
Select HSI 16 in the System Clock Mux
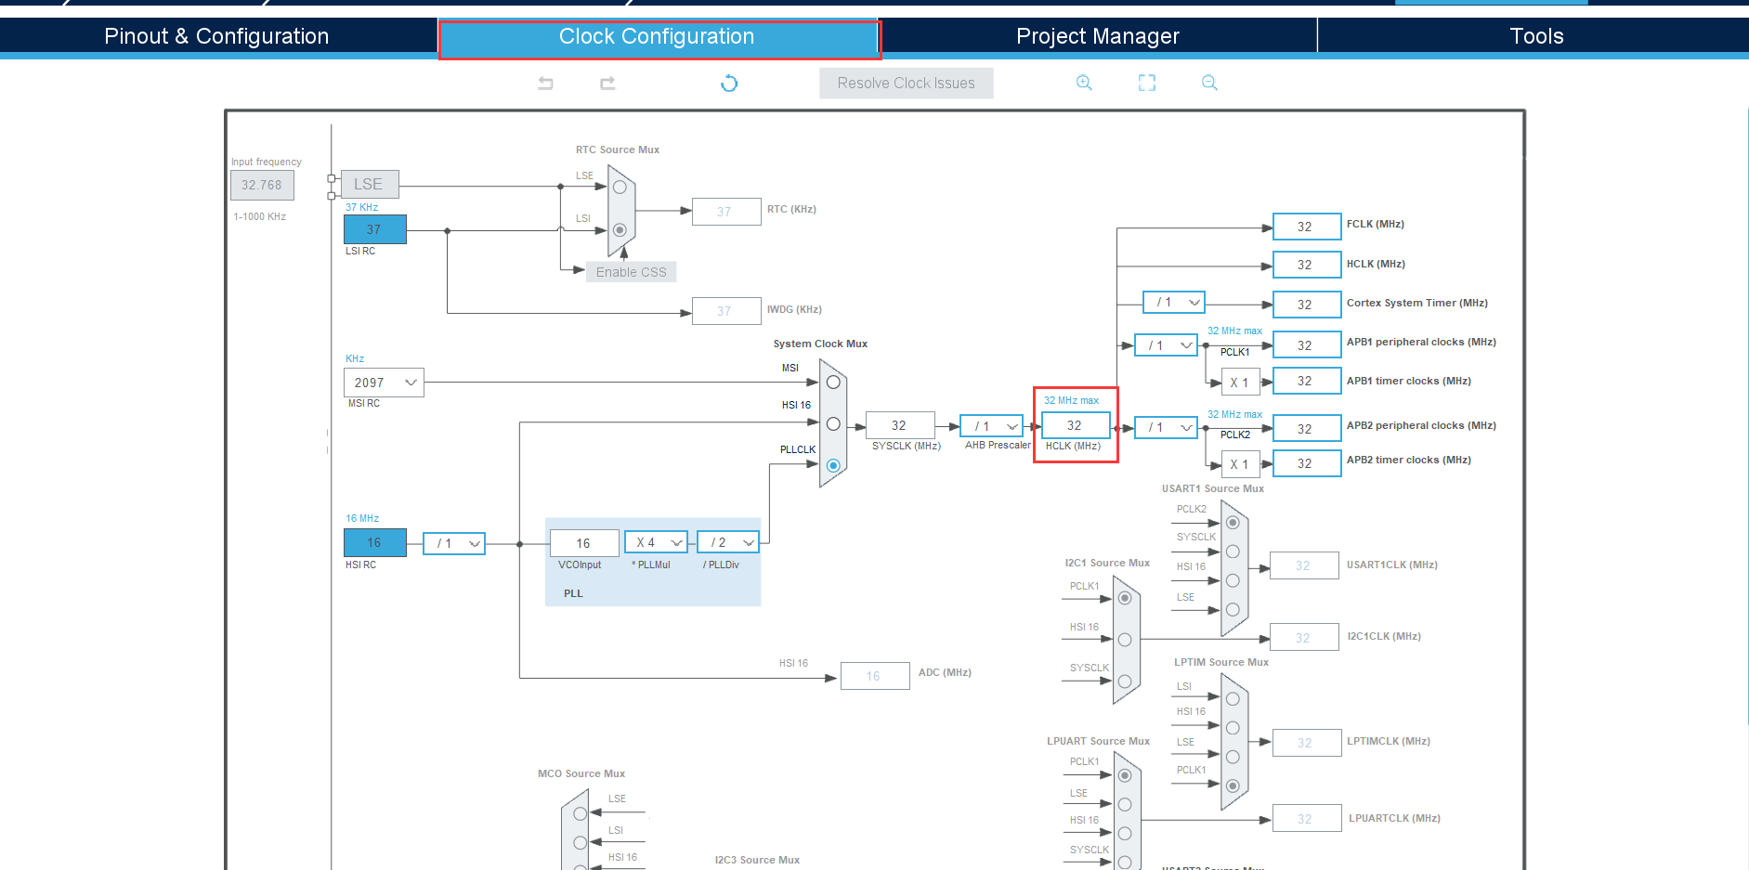[x=833, y=423]
